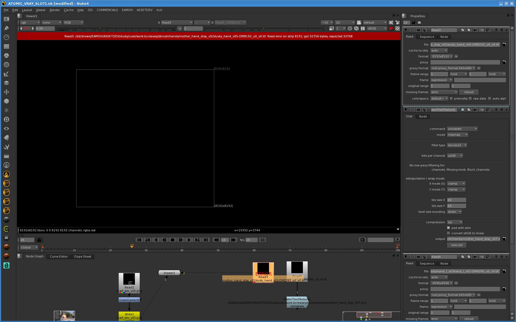Pause viewer updating with the pause icon
Viewport: 516px width, 322px height.
pos(363,28)
